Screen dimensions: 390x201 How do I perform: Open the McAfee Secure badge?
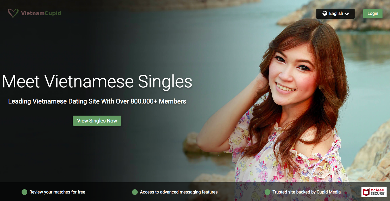(374, 192)
